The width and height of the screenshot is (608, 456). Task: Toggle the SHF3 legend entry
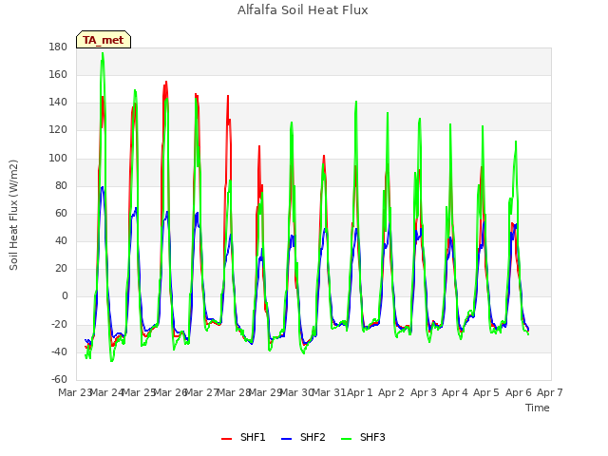click(x=363, y=437)
